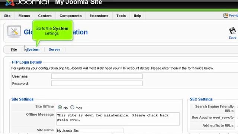This screenshot has width=238, height=134.
Task: Open the Tools menu
Action: coord(121,16)
